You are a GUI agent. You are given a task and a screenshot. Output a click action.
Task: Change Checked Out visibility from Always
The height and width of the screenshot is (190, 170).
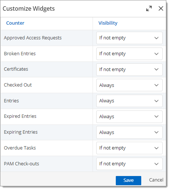(129, 85)
